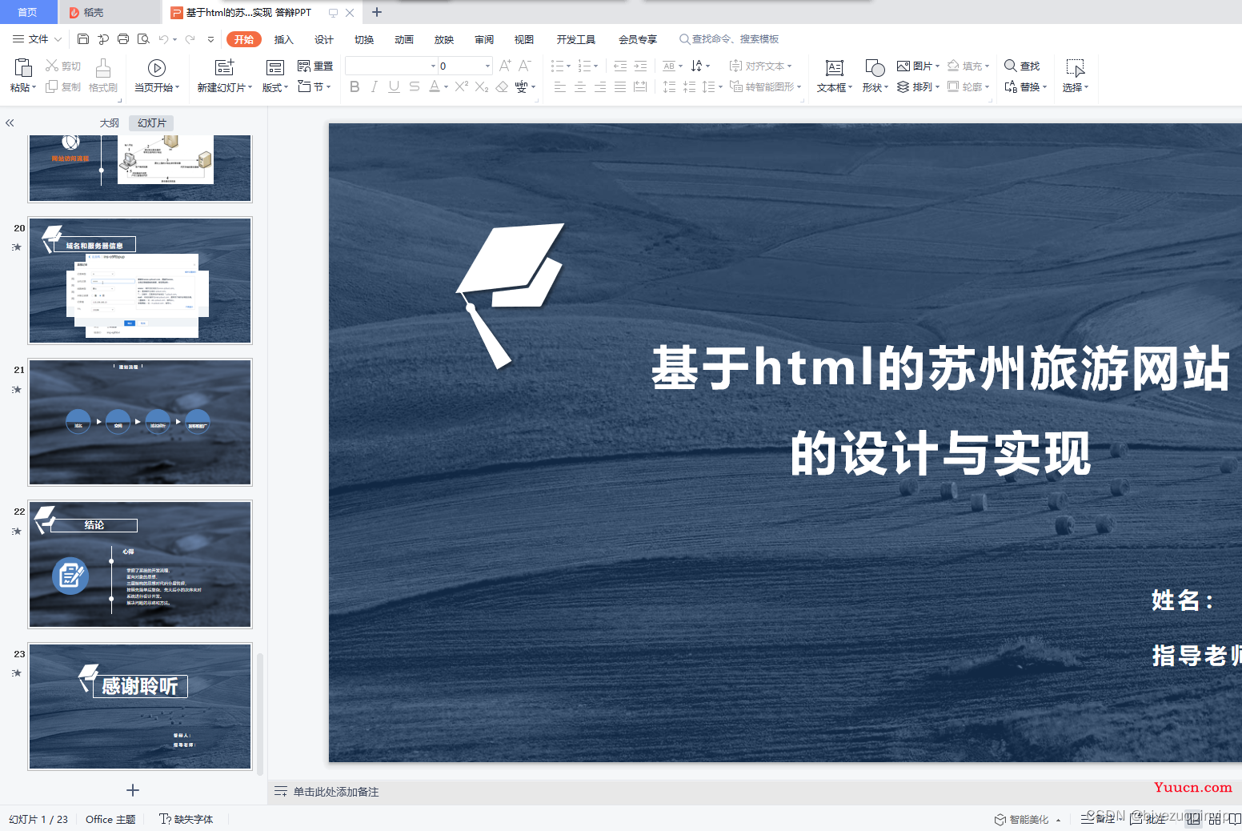The height and width of the screenshot is (831, 1242).
Task: Toggle Italic formatting
Action: (374, 86)
